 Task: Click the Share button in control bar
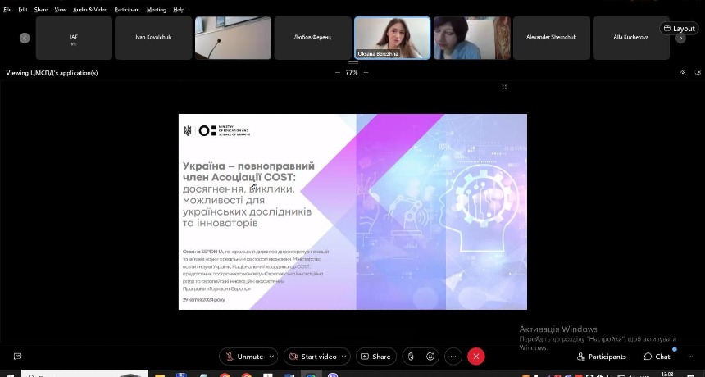376,357
